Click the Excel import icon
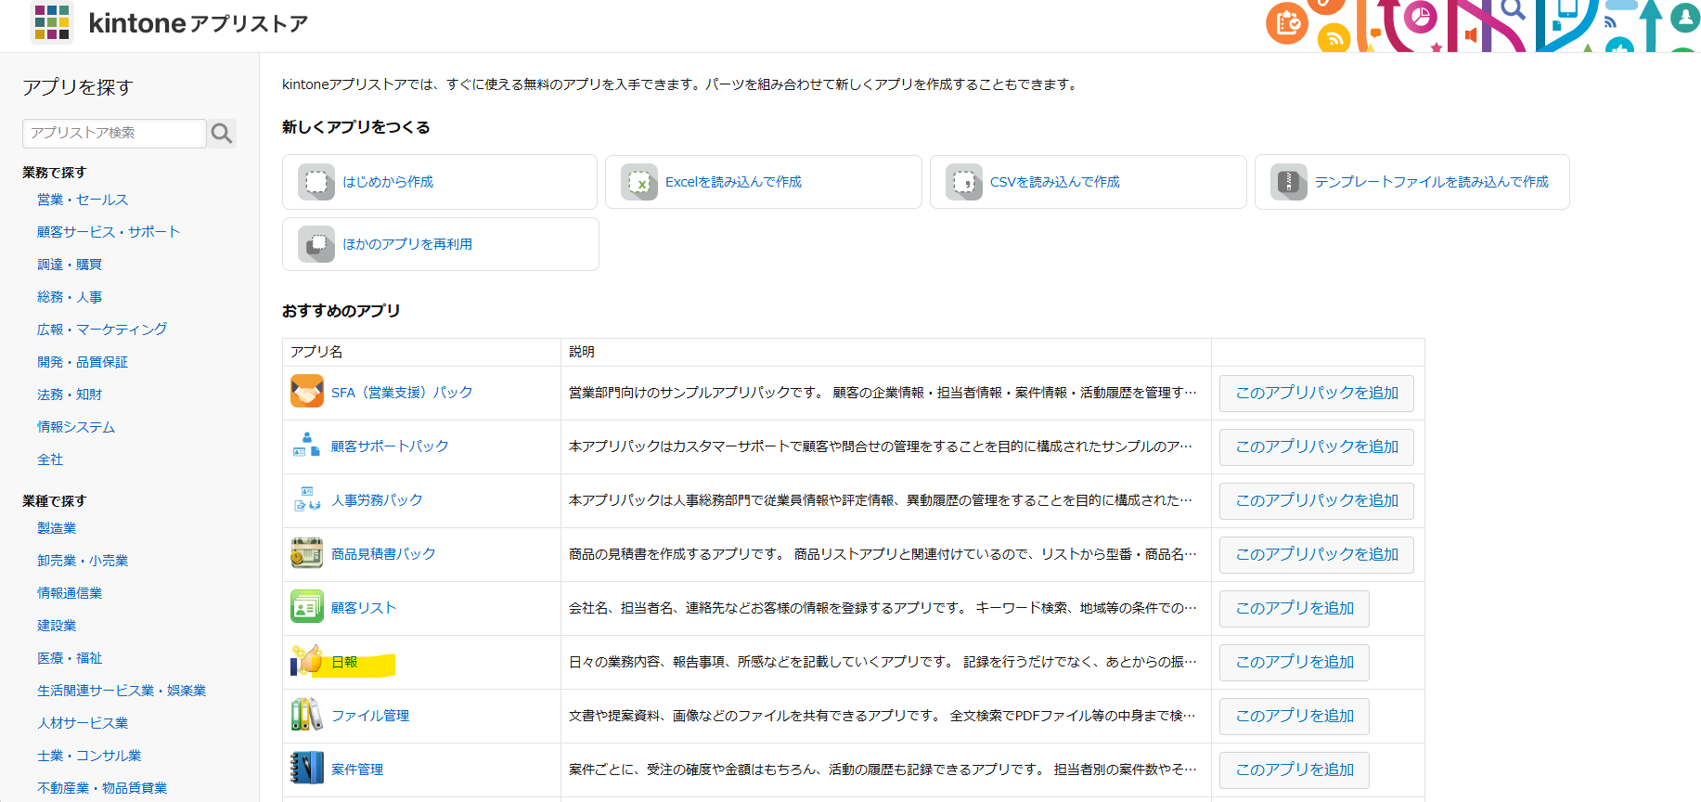The width and height of the screenshot is (1701, 802). pyautogui.click(x=639, y=182)
